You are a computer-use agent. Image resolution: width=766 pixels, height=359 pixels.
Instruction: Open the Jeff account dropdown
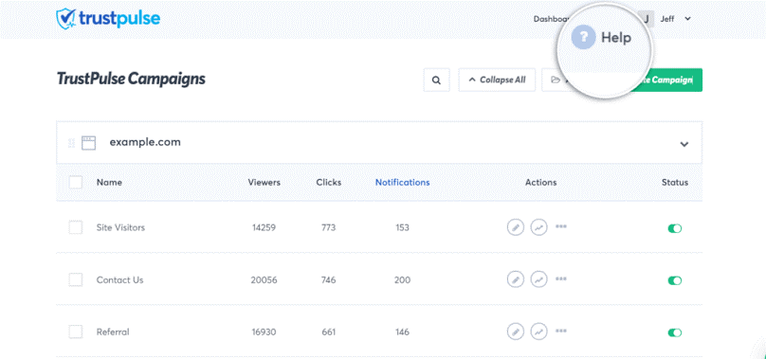(676, 19)
